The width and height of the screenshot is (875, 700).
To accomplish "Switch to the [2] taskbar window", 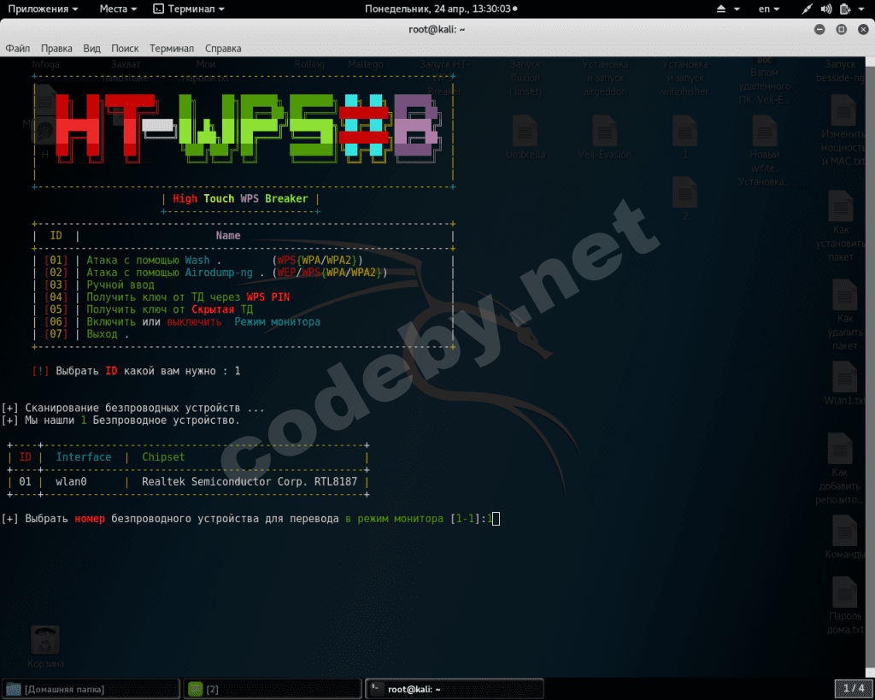I will (273, 689).
